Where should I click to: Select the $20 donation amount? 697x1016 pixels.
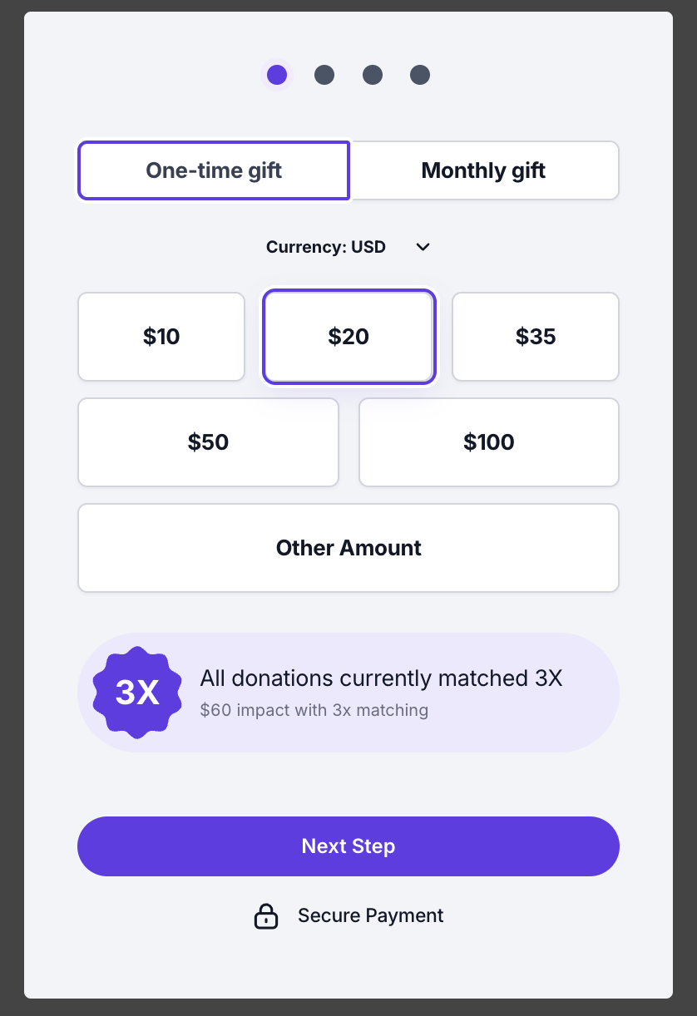tap(348, 337)
